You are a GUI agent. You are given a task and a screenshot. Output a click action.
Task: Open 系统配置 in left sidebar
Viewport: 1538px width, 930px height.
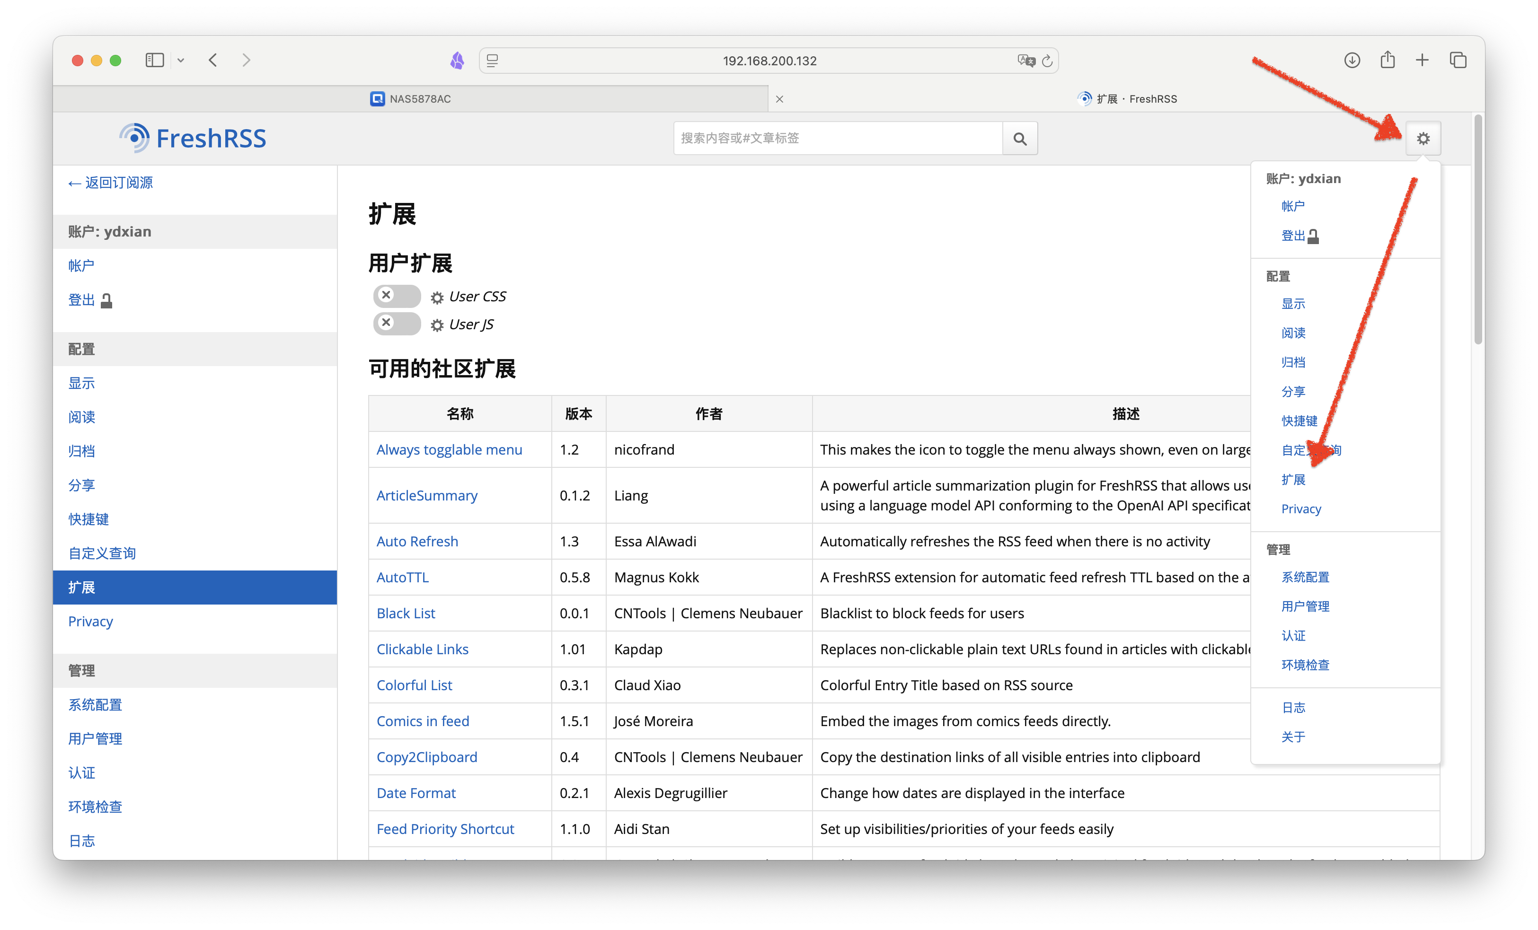coord(95,705)
